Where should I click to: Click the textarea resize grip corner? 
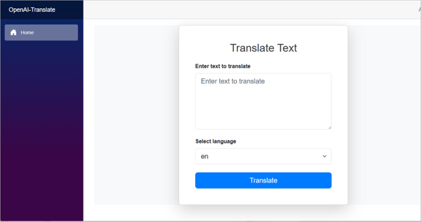tap(329, 127)
